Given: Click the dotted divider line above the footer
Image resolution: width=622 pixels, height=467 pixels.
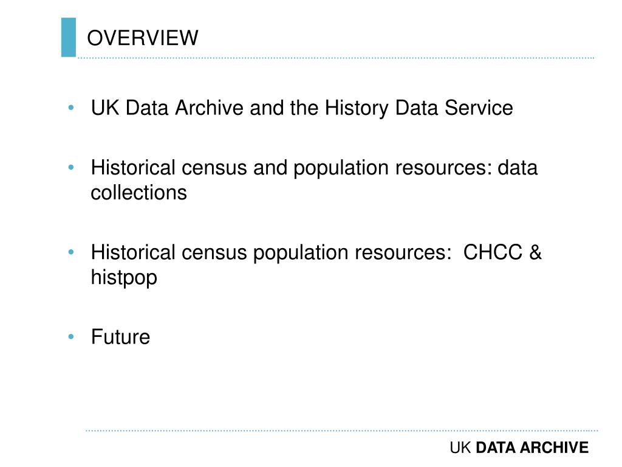Looking at the screenshot, I should coord(341,431).
